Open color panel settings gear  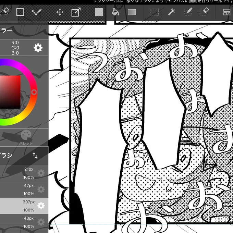pos(38,48)
